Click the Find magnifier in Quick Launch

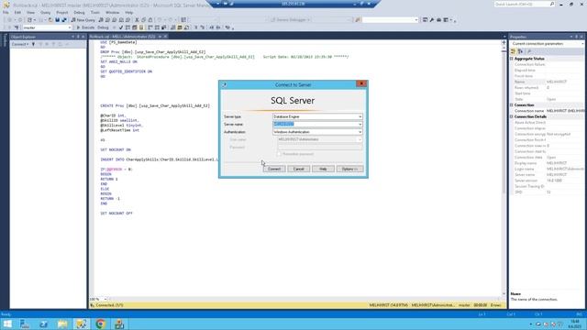point(552,4)
